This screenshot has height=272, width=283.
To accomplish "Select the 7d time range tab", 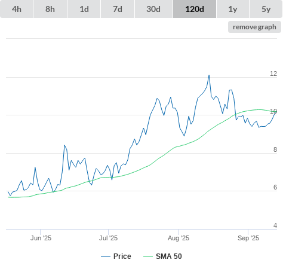I will (x=118, y=9).
